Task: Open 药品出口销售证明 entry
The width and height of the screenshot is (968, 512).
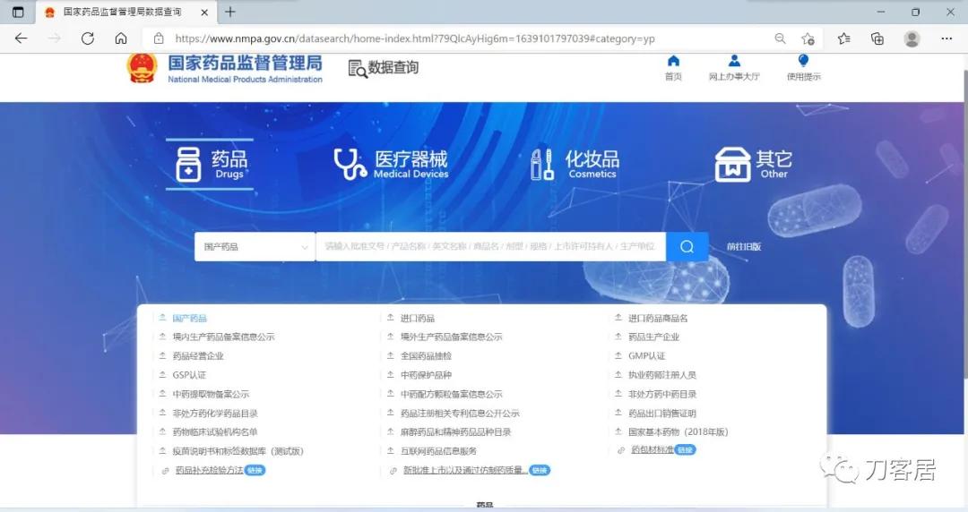Action: click(x=662, y=414)
